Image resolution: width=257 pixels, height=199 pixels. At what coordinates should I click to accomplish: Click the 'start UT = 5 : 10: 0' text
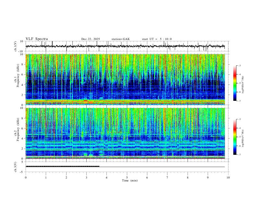click(157, 39)
